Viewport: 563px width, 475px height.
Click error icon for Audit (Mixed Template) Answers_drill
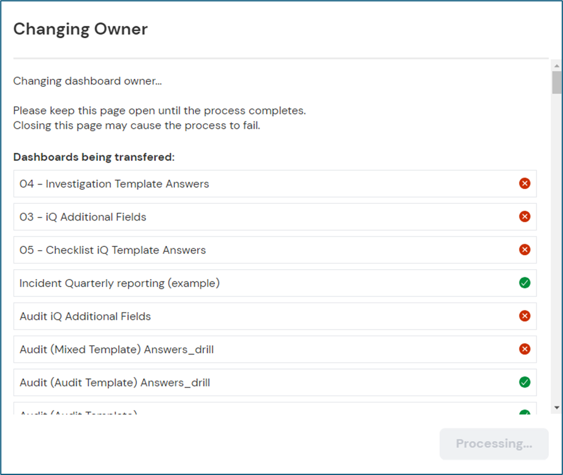pyautogui.click(x=524, y=349)
